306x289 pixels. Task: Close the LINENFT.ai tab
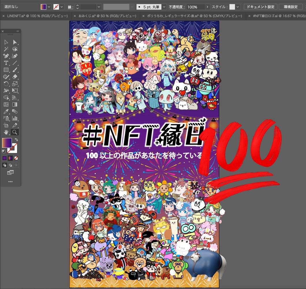click(x=3, y=16)
